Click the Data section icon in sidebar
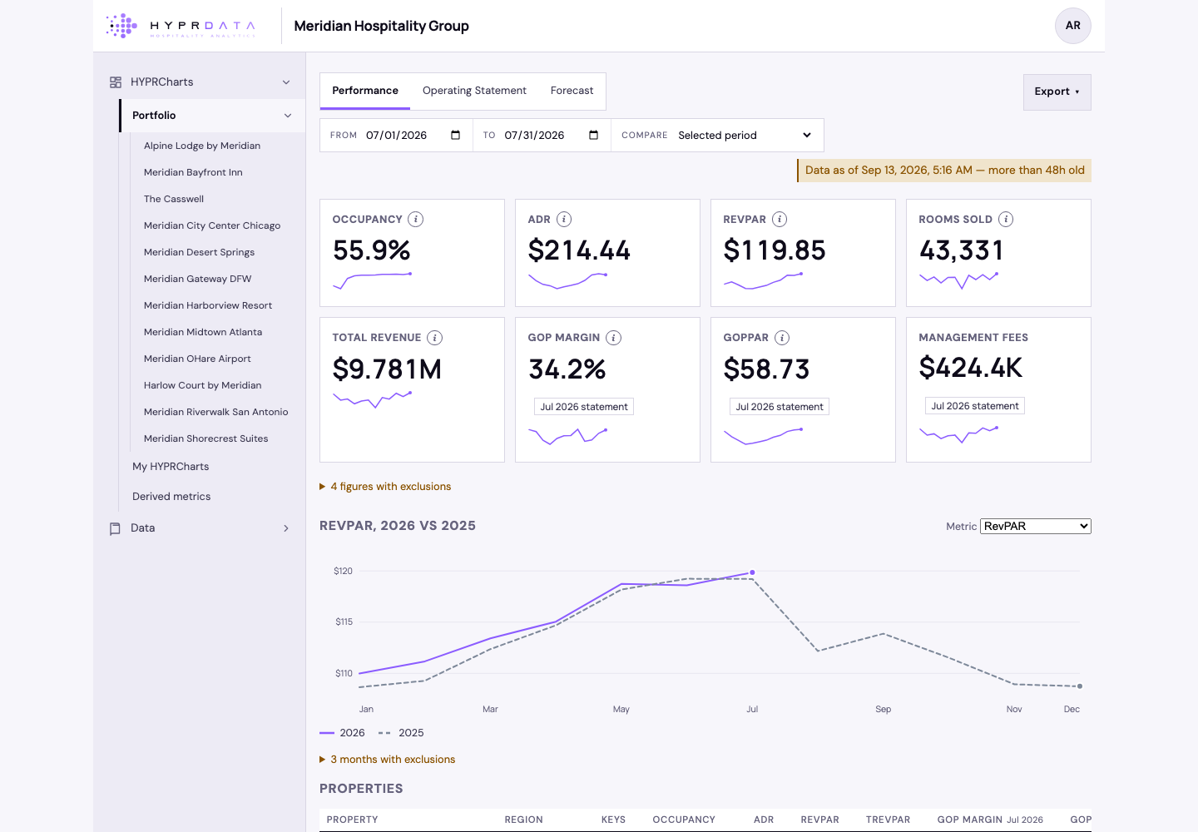The height and width of the screenshot is (832, 1198). point(116,528)
